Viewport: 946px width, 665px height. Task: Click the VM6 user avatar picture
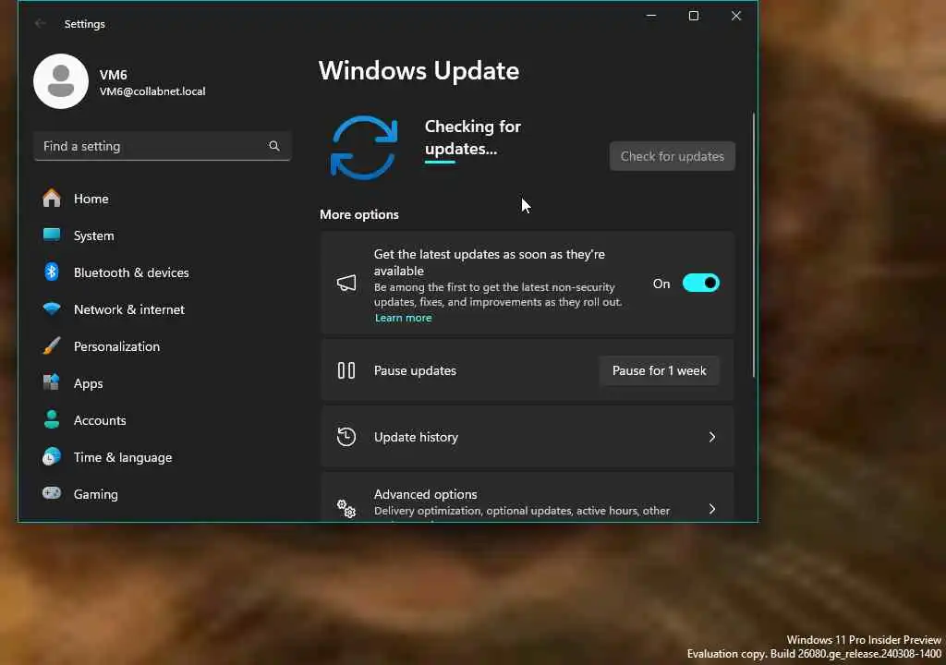pyautogui.click(x=61, y=81)
